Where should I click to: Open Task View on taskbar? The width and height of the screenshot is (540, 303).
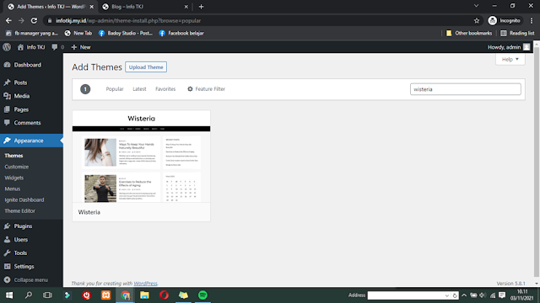pos(47,295)
